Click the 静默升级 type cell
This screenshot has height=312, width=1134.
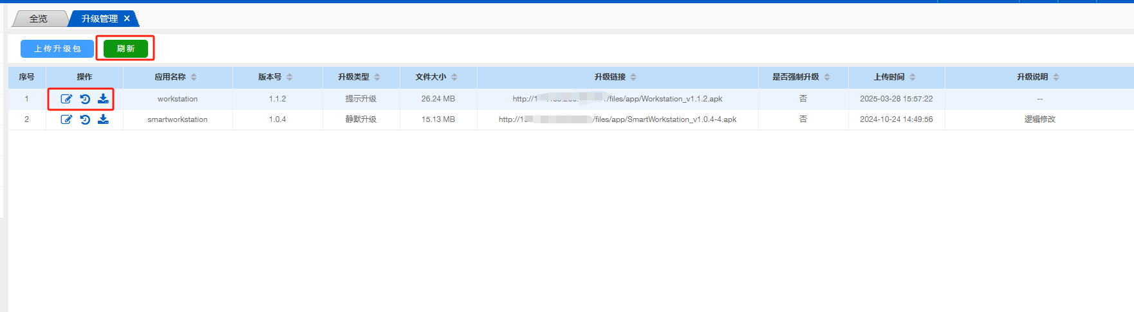361,119
